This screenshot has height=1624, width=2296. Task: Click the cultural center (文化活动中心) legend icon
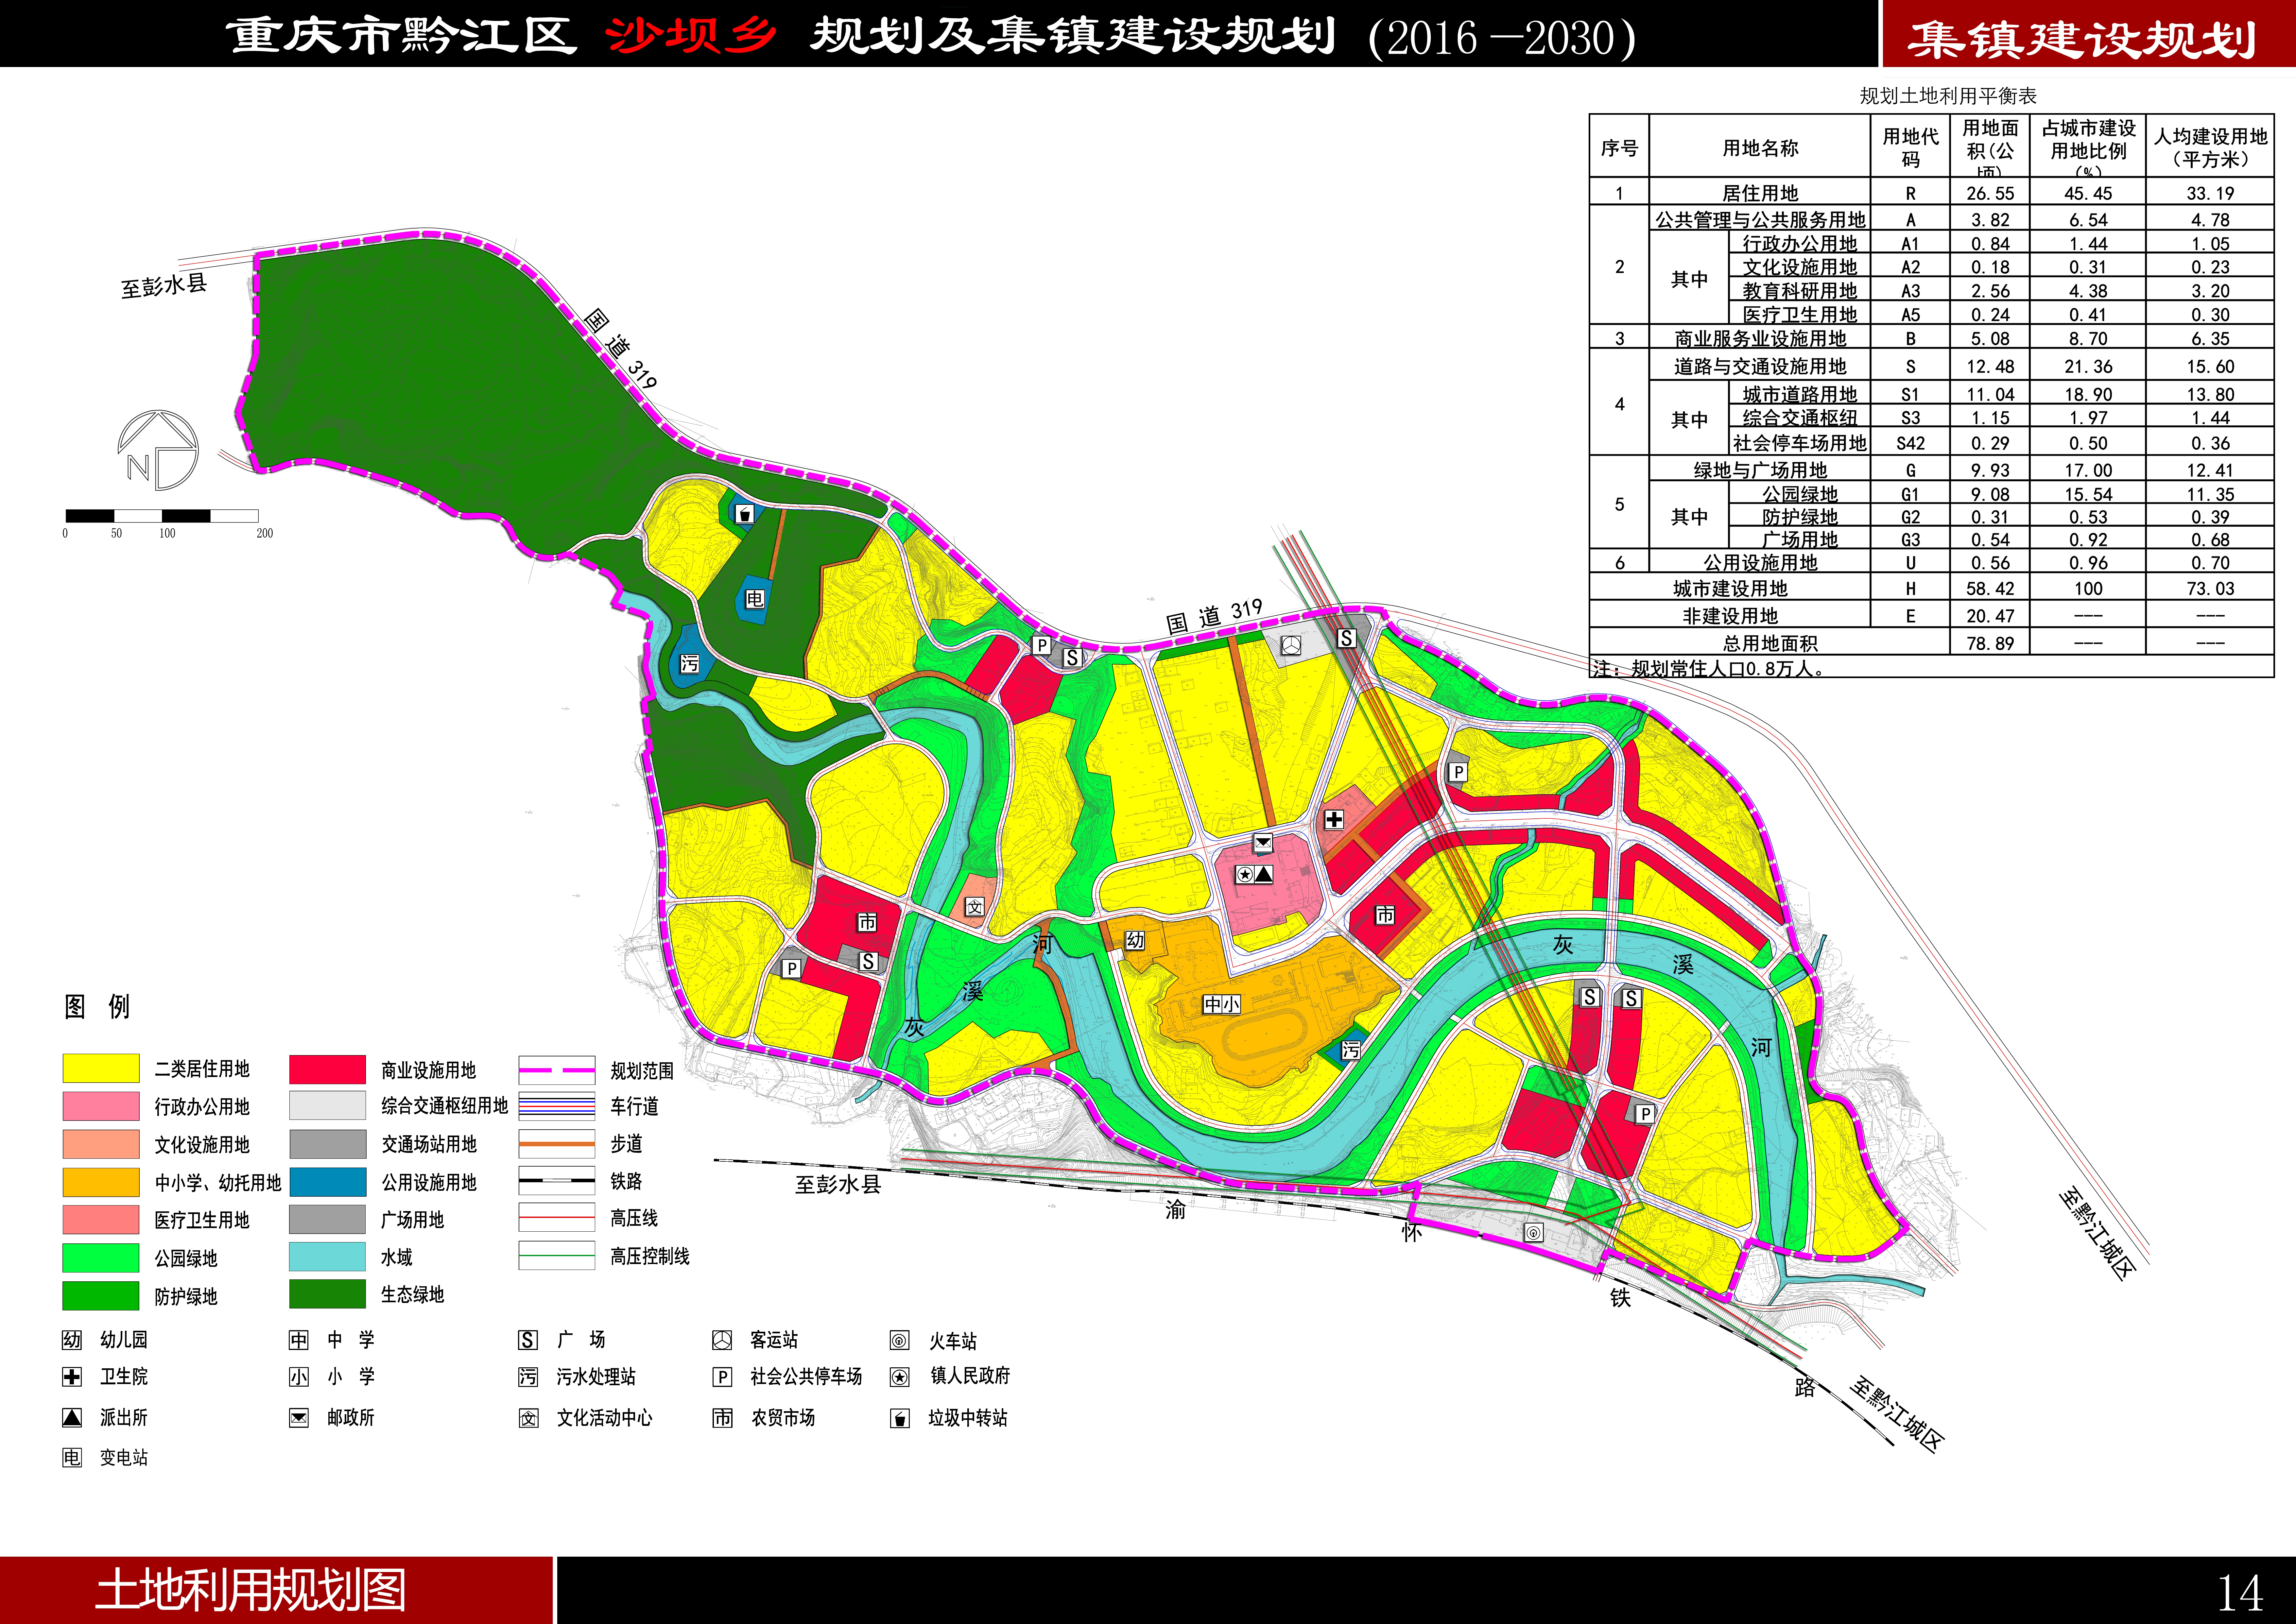point(528,1418)
